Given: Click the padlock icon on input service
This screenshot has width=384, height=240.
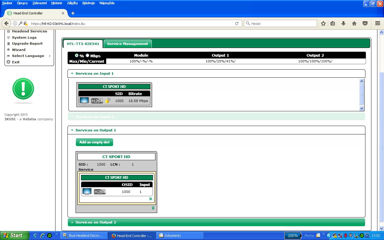Looking at the screenshot, I should [x=108, y=101].
